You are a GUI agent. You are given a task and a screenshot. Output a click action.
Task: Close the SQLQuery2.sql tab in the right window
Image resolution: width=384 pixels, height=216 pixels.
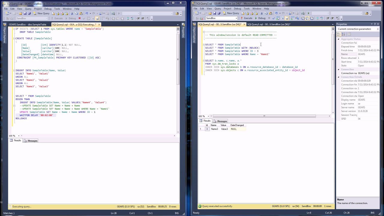tap(244, 24)
